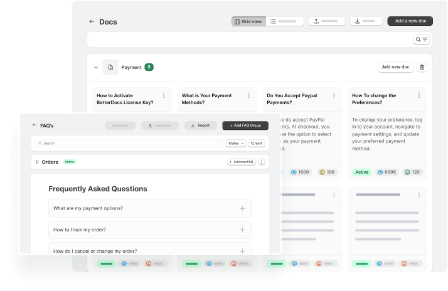Image resolution: width=448 pixels, height=291 pixels.
Task: Click the Import button in FAQ's
Action: (x=200, y=125)
